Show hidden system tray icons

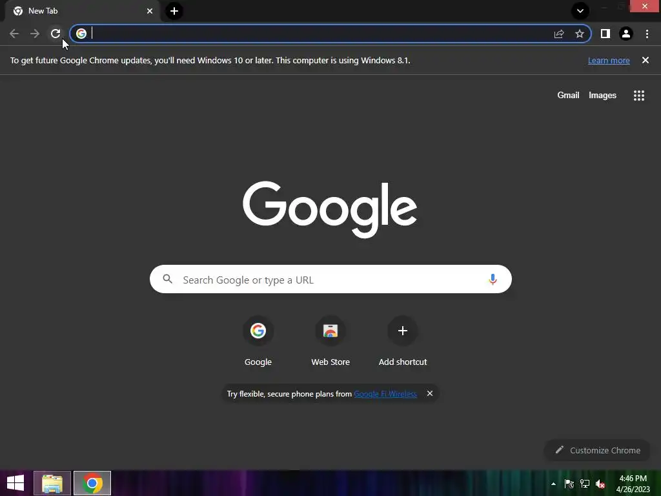[x=553, y=484]
